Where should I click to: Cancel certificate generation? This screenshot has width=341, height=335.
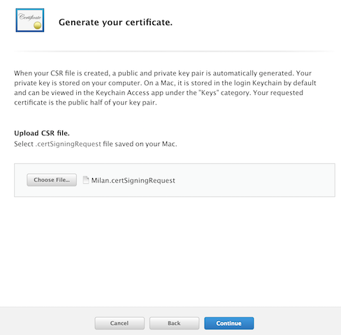(119, 323)
